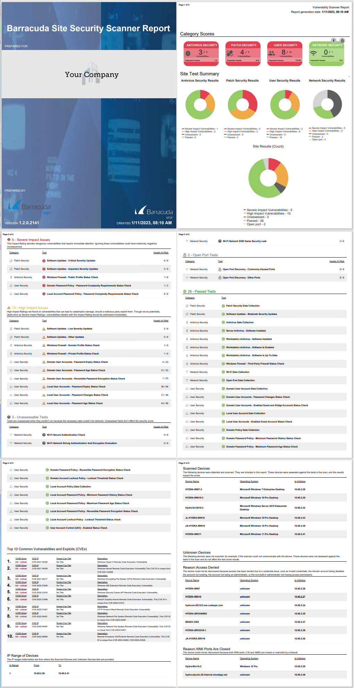Click the red icon beside Critical Severity Updates

tap(44, 261)
